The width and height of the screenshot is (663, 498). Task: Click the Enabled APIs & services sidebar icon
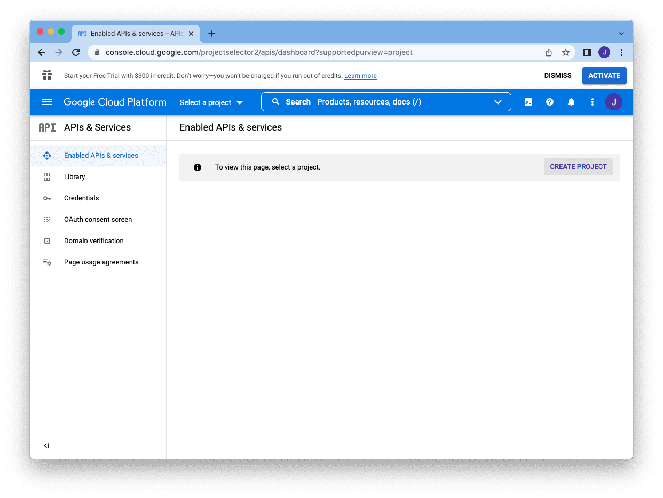click(x=47, y=156)
